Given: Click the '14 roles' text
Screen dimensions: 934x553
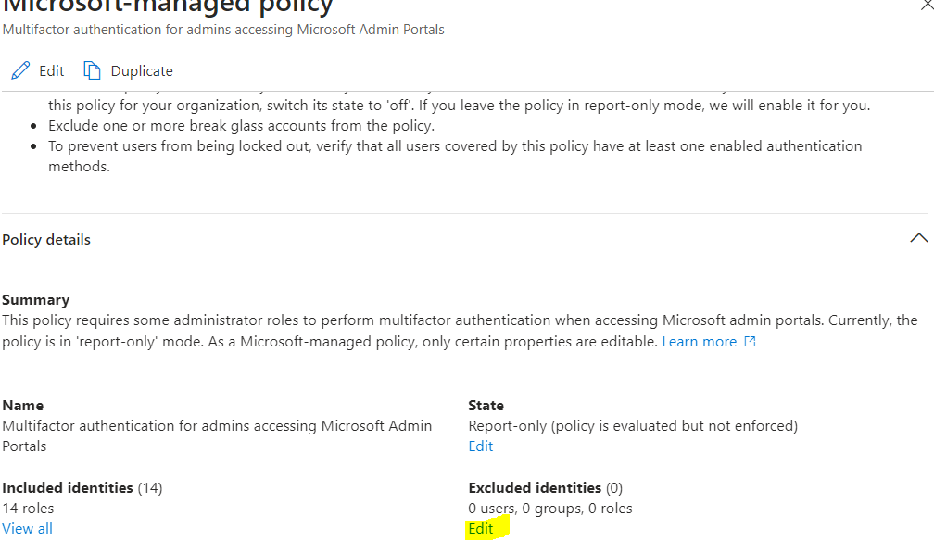Looking at the screenshot, I should point(28,509).
